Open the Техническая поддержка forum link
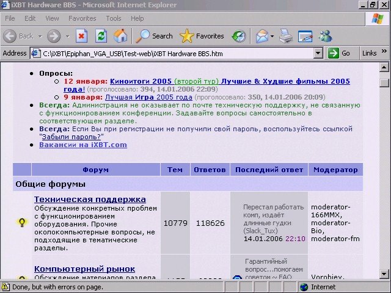 [x=90, y=200]
